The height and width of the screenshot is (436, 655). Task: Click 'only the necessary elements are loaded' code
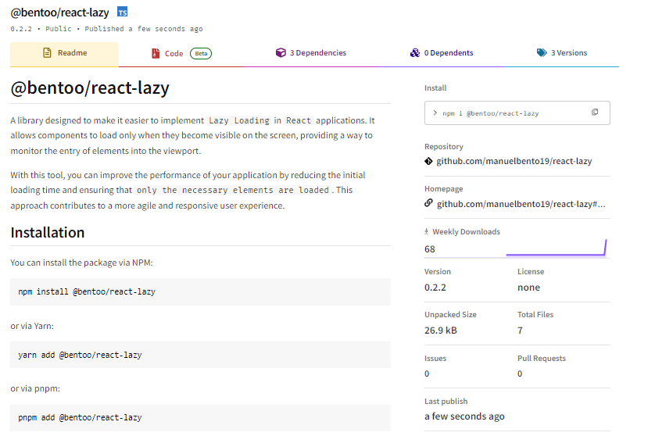233,191
